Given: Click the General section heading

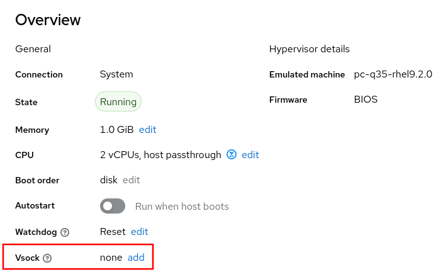Looking at the screenshot, I should (33, 49).
